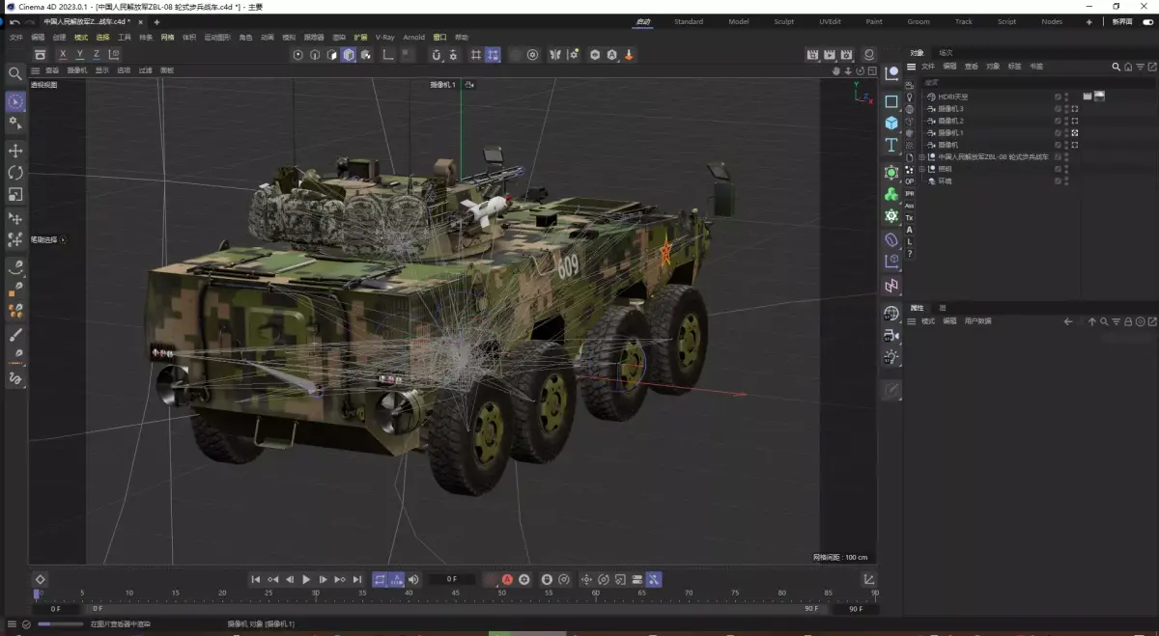Step to the next frame
Viewport: 1159px width, 636px height.
pyautogui.click(x=324, y=579)
